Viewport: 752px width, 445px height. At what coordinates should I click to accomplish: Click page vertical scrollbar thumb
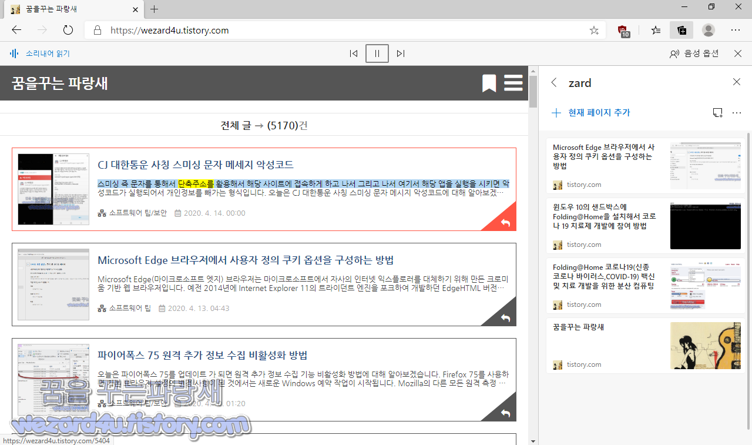click(x=533, y=92)
